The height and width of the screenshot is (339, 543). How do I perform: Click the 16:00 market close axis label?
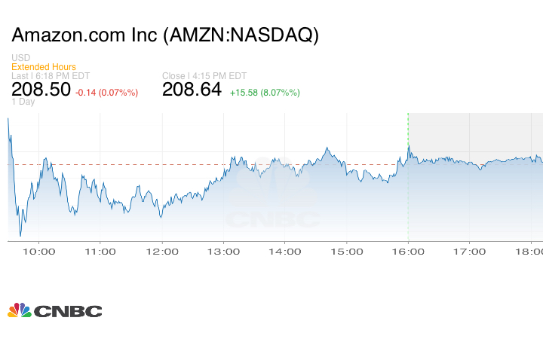click(x=407, y=251)
